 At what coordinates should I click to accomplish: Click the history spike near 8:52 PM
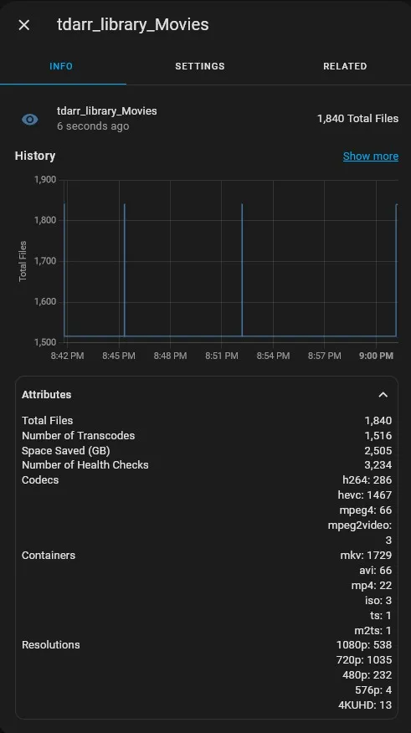pyautogui.click(x=242, y=269)
